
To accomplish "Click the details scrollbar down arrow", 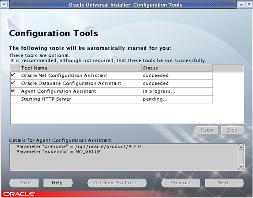I will pyautogui.click(x=241, y=167).
